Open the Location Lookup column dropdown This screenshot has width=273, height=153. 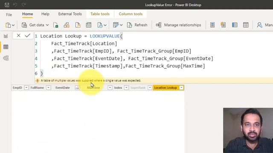click(x=181, y=88)
